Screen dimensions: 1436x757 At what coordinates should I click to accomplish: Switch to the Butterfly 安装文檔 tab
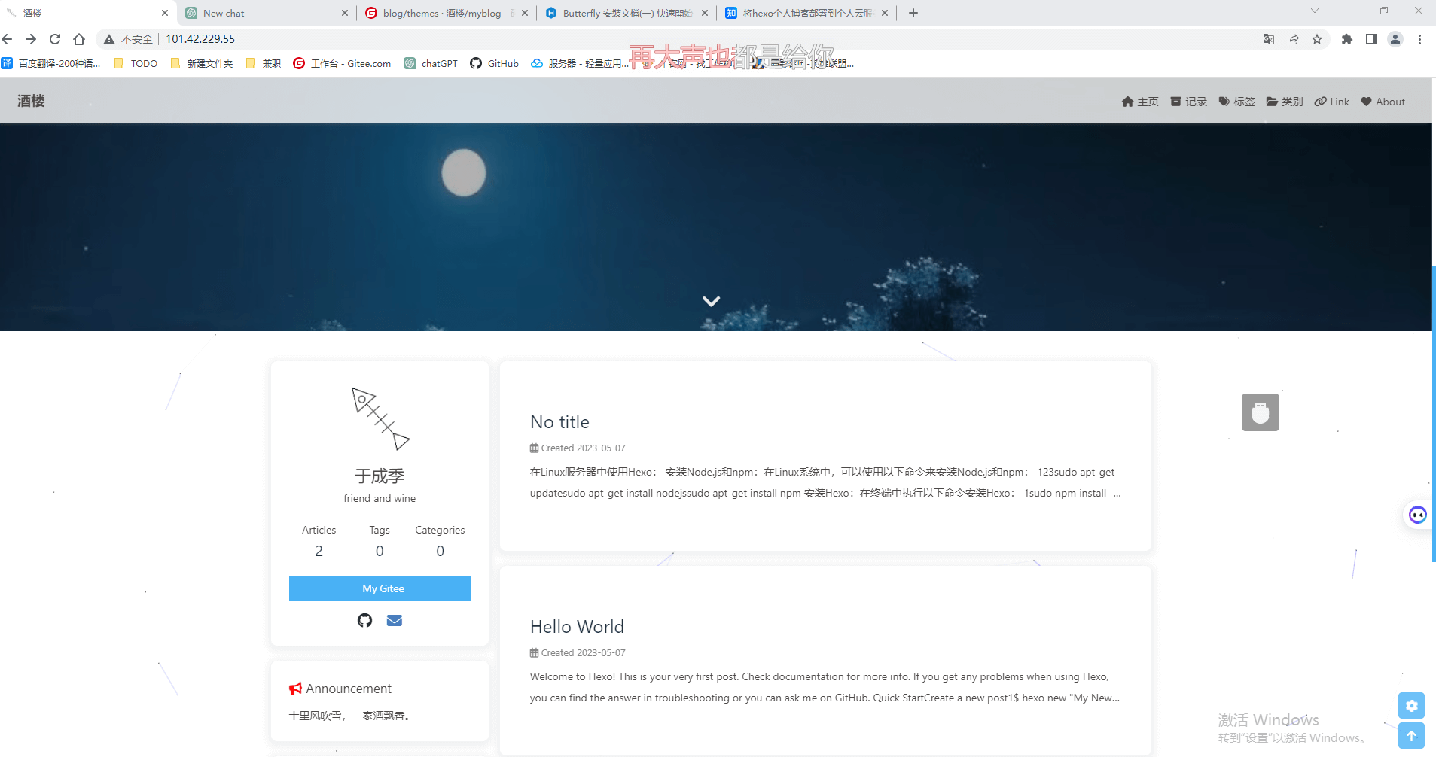pos(627,13)
